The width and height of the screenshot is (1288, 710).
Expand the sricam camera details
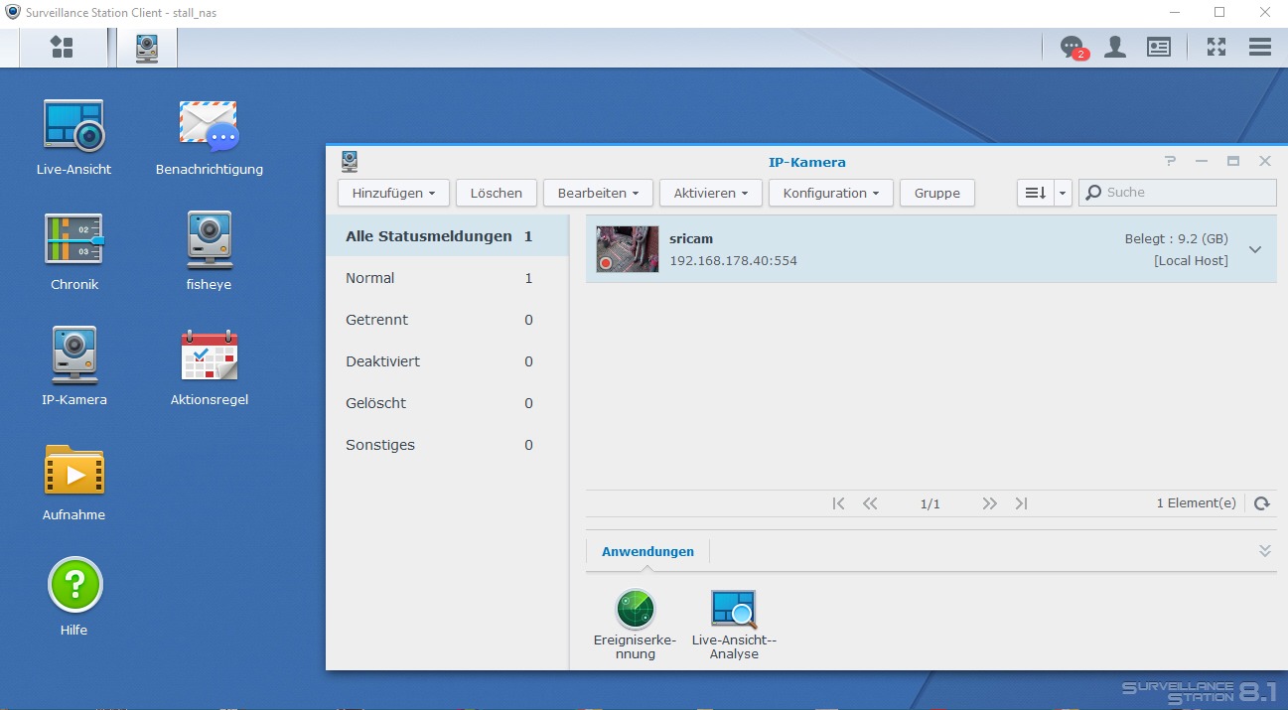click(1255, 249)
